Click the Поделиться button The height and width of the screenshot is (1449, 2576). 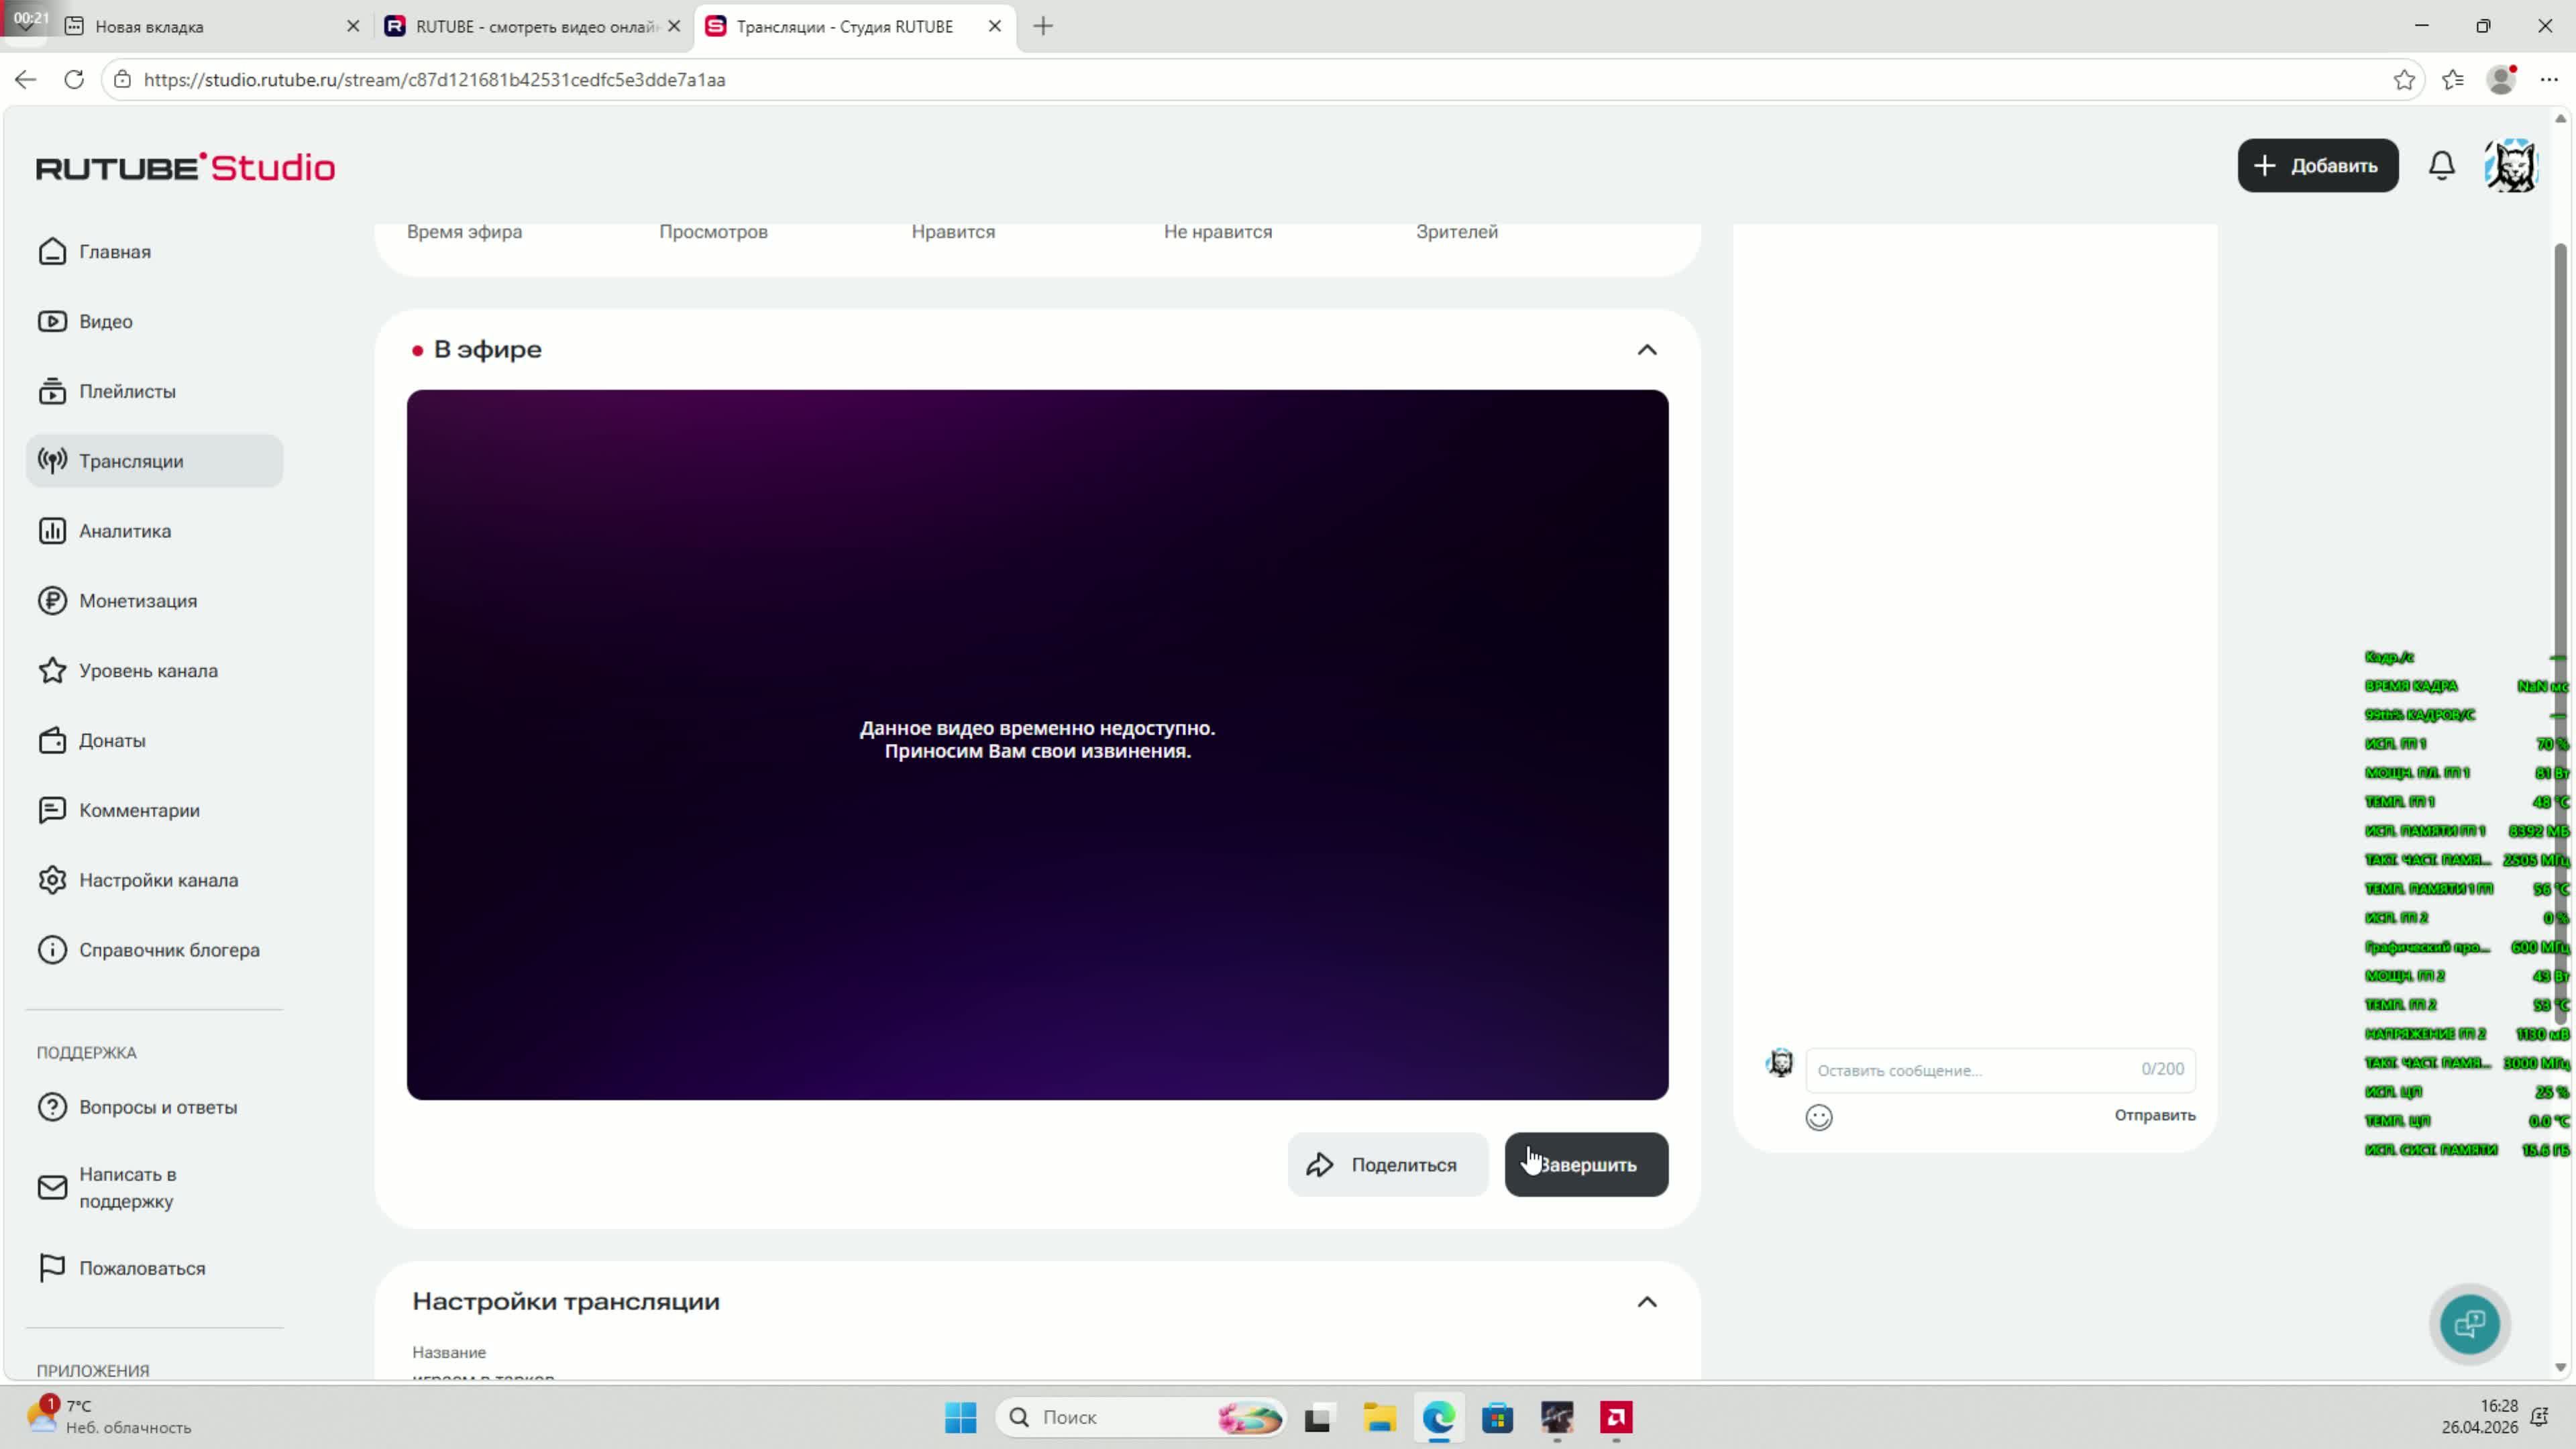(x=1386, y=1165)
